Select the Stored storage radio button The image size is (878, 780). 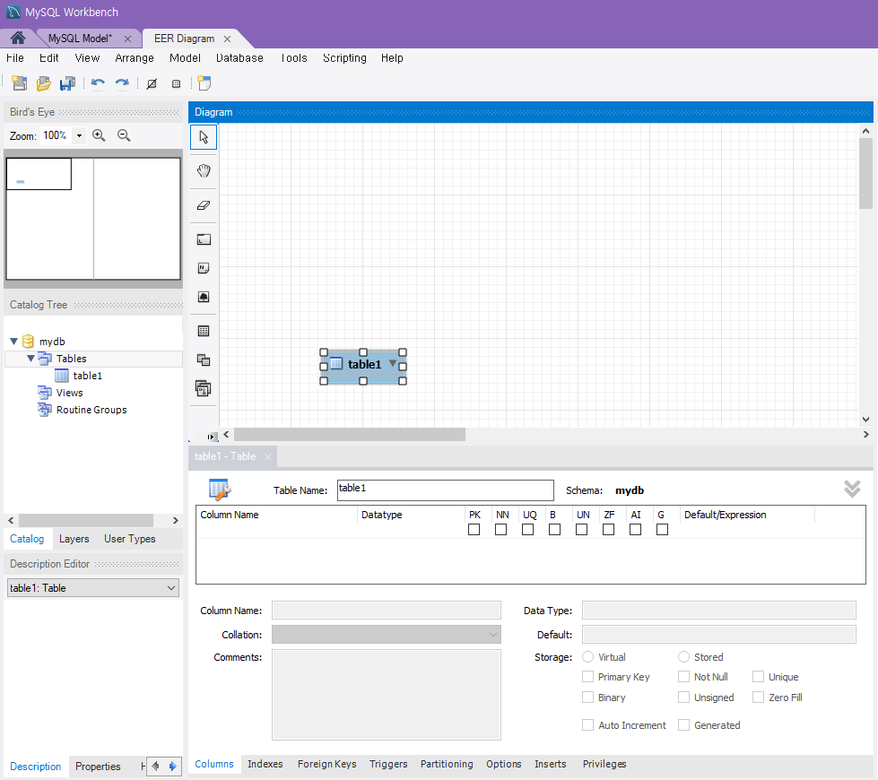pyautogui.click(x=683, y=657)
